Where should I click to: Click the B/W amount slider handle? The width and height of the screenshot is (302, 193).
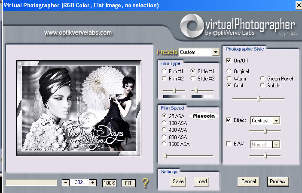point(265,155)
